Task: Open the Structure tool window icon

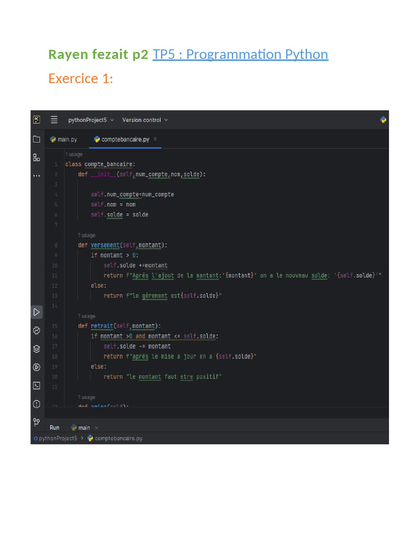Action: click(x=36, y=158)
